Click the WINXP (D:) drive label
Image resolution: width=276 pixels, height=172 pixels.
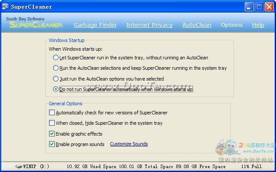[36, 166]
